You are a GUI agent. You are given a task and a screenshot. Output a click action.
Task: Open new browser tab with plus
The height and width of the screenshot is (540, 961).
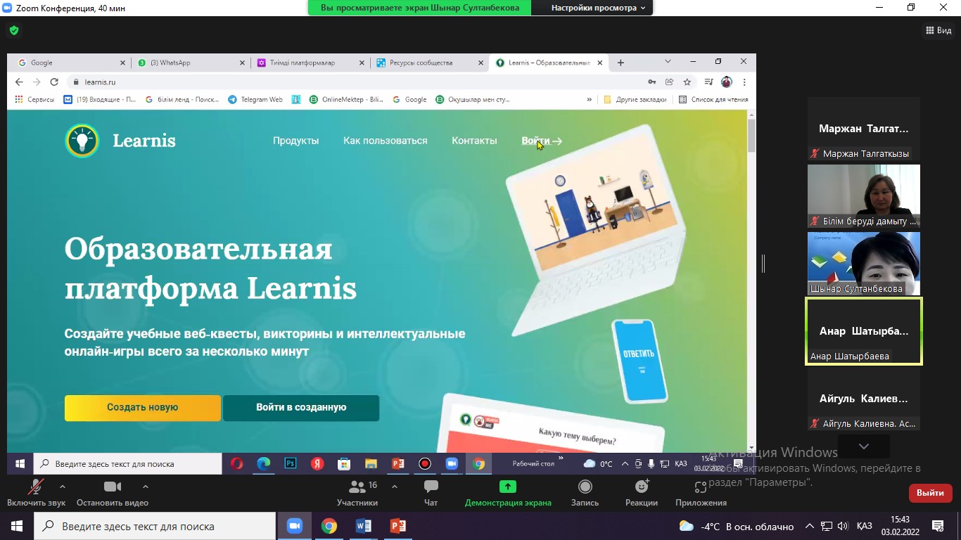click(x=620, y=63)
